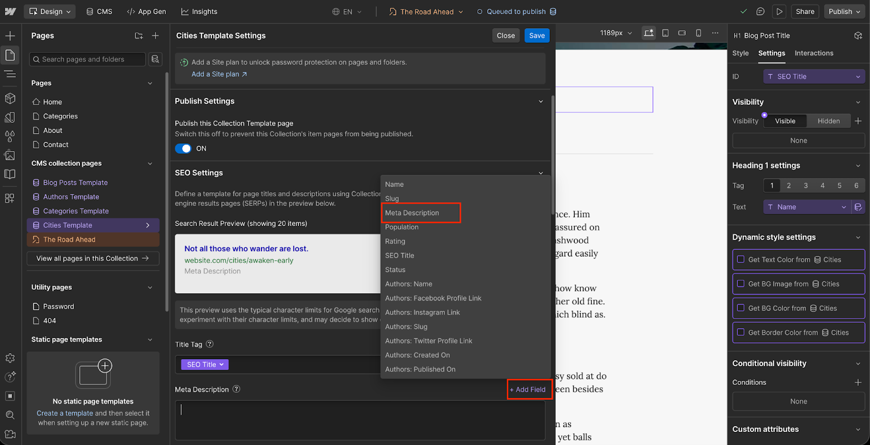This screenshot has height=445, width=870.
Task: Toggle Publish this Collection Template page switch
Action: coord(183,148)
